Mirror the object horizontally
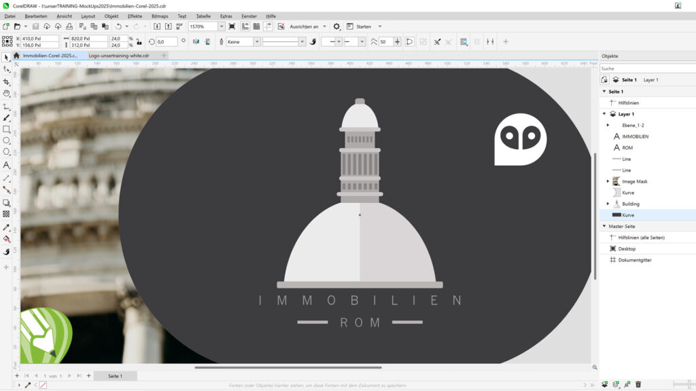 [196, 41]
